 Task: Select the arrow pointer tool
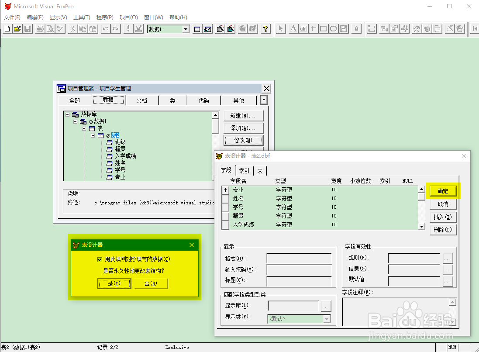pyautogui.click(x=281, y=29)
